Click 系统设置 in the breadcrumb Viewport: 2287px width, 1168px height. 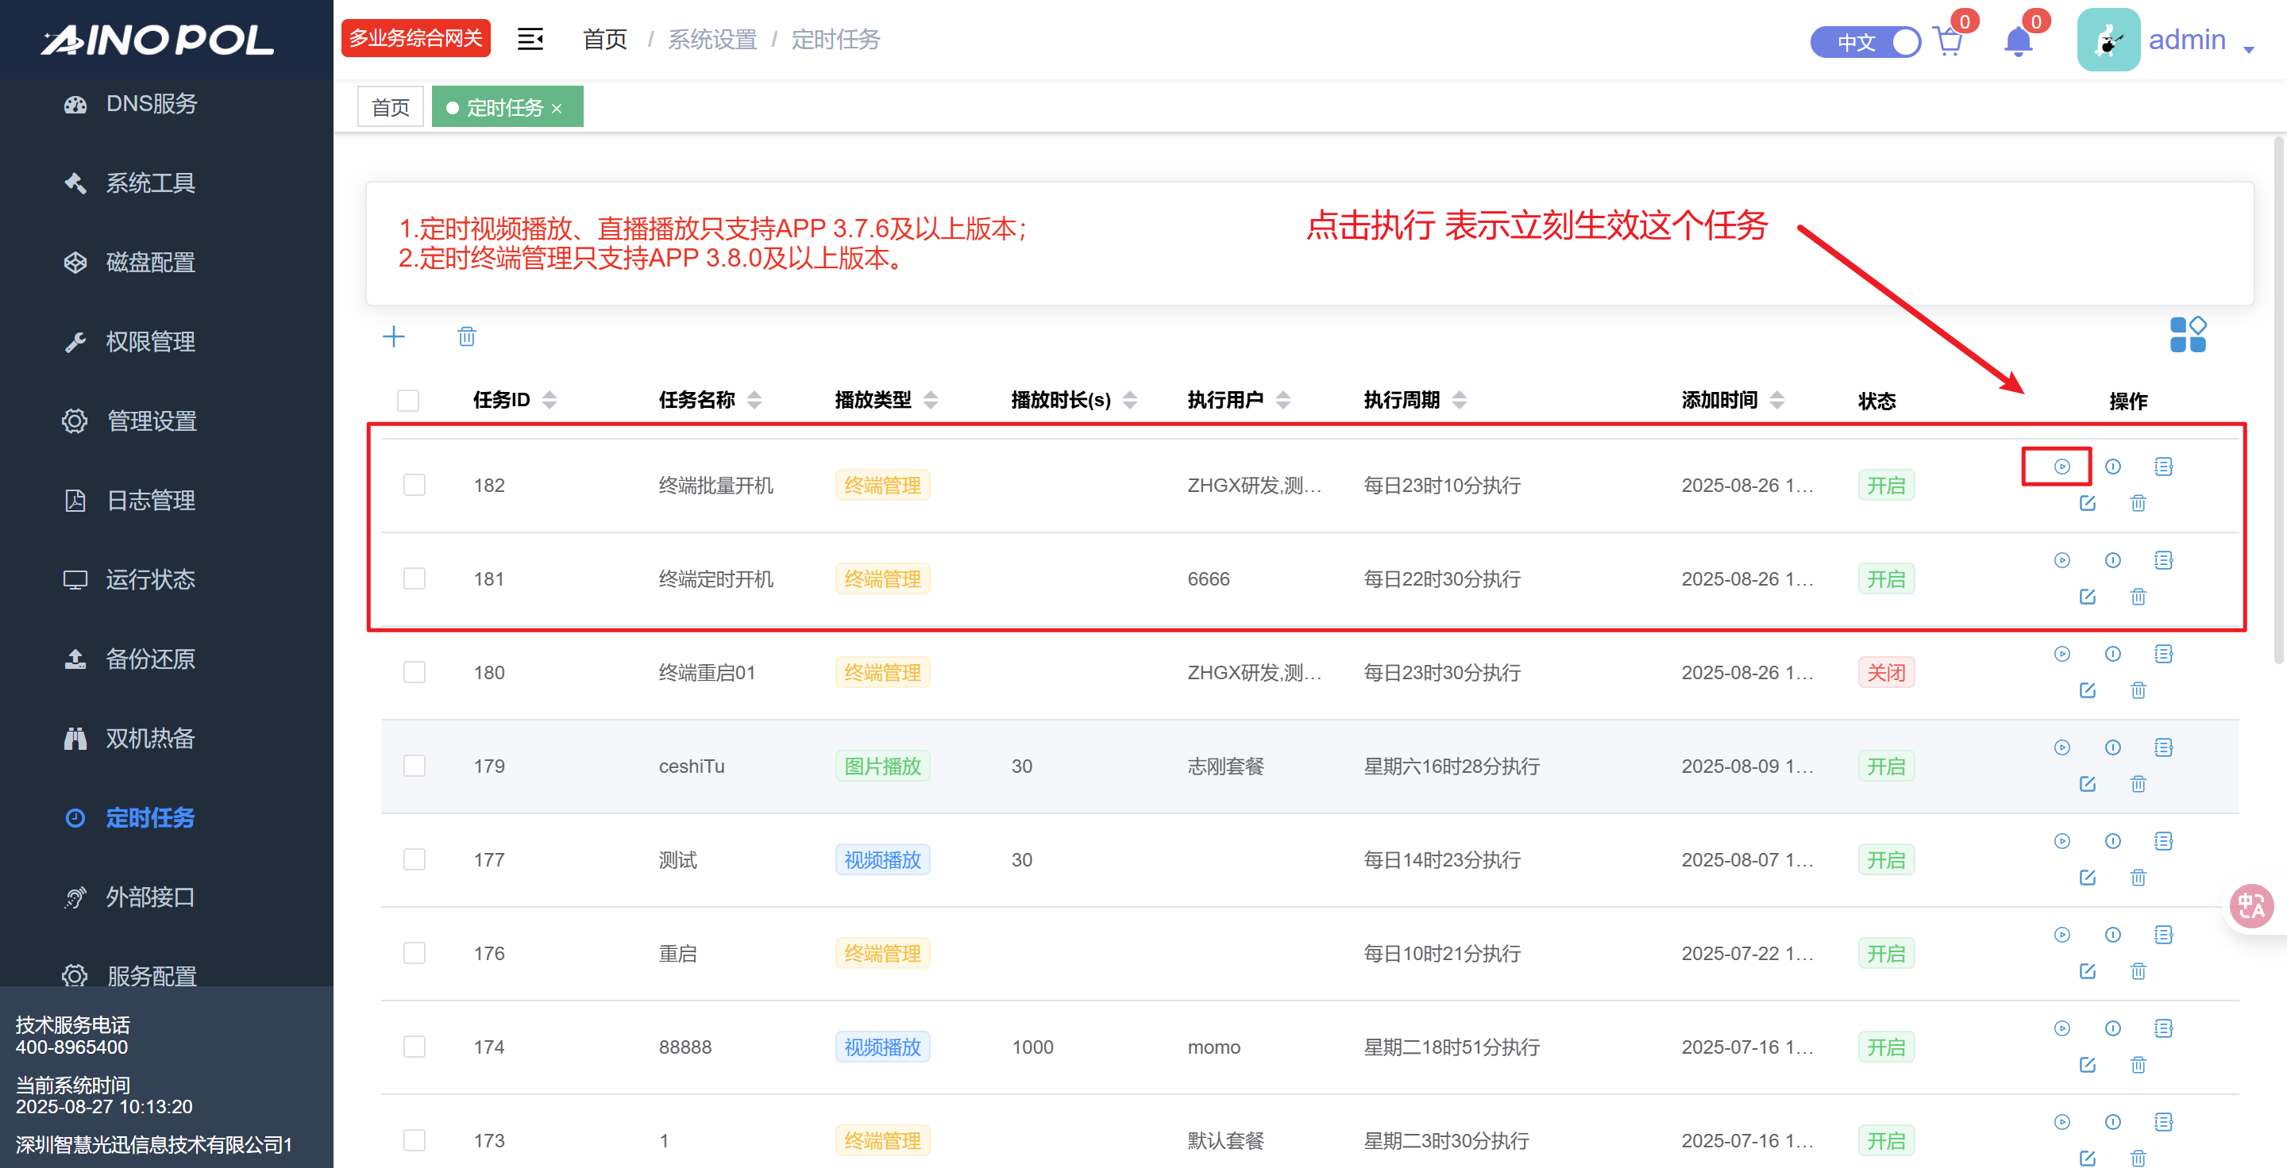(x=712, y=39)
